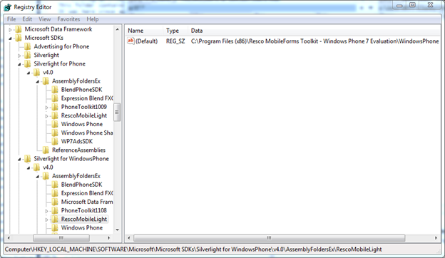Screen dimensions: 445x258
Task: Click the values pane right scroll arrow
Action: 436,238
